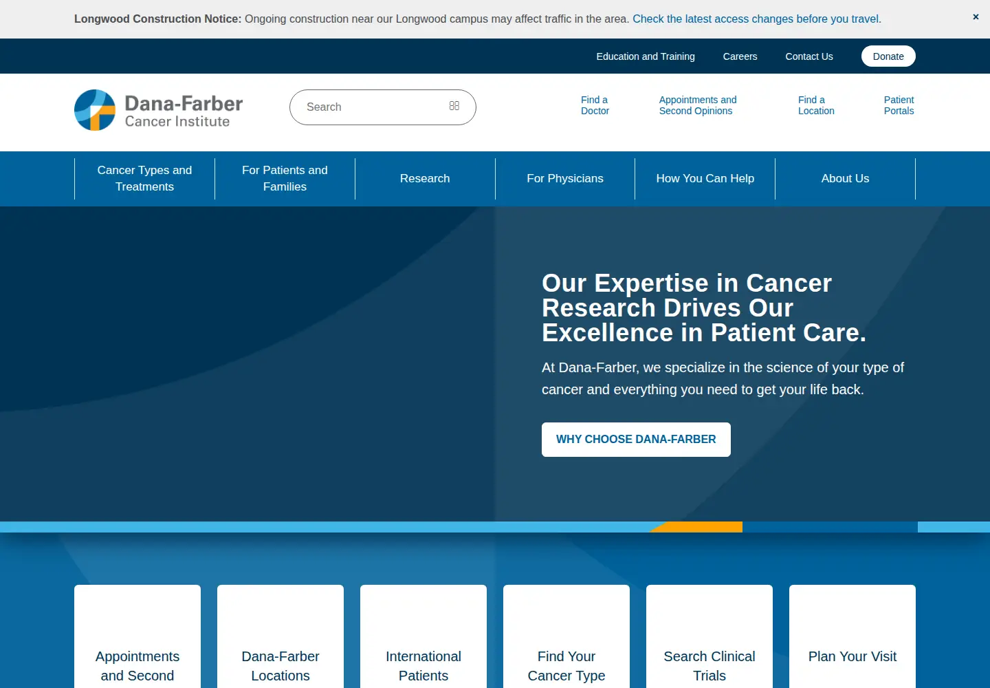This screenshot has height=688, width=990.
Task: Open the Search Clinical Trials card
Action: coord(709,636)
